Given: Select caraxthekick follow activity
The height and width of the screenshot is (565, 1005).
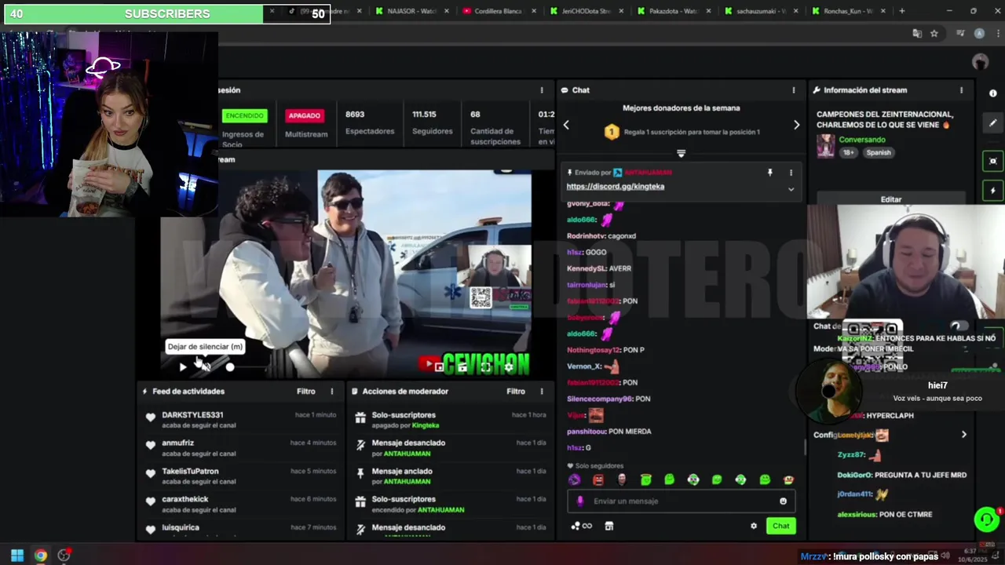Looking at the screenshot, I should [x=239, y=504].
